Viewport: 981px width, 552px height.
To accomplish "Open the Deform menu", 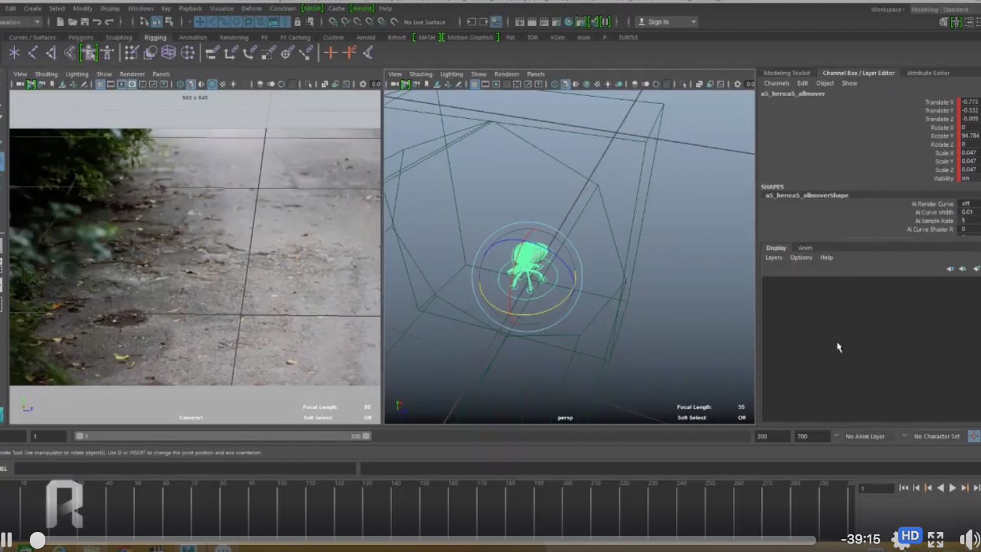I will [x=251, y=8].
